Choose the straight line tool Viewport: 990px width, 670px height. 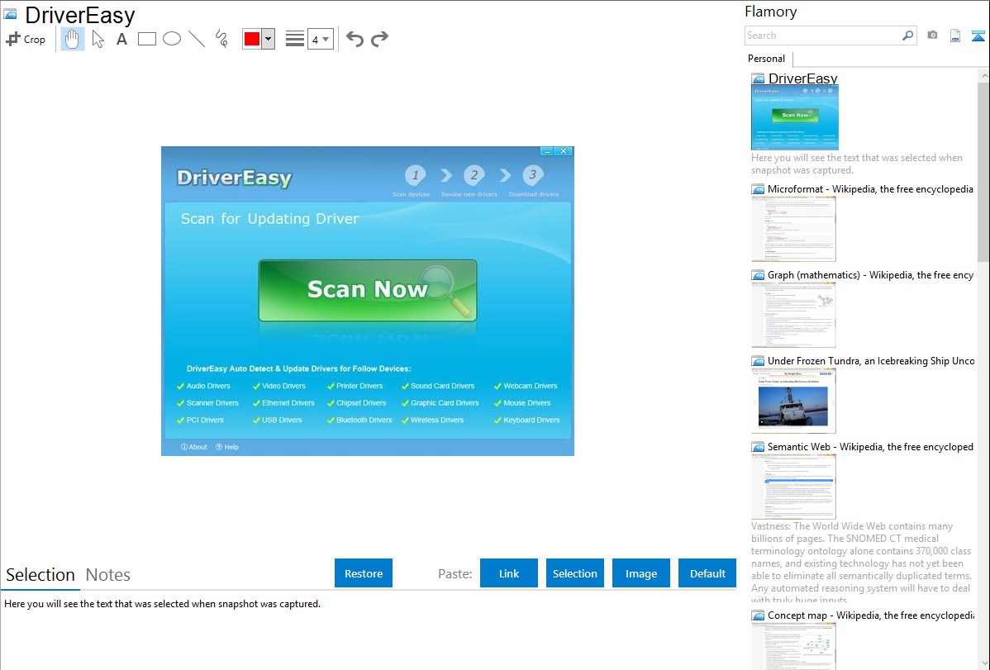pyautogui.click(x=197, y=39)
